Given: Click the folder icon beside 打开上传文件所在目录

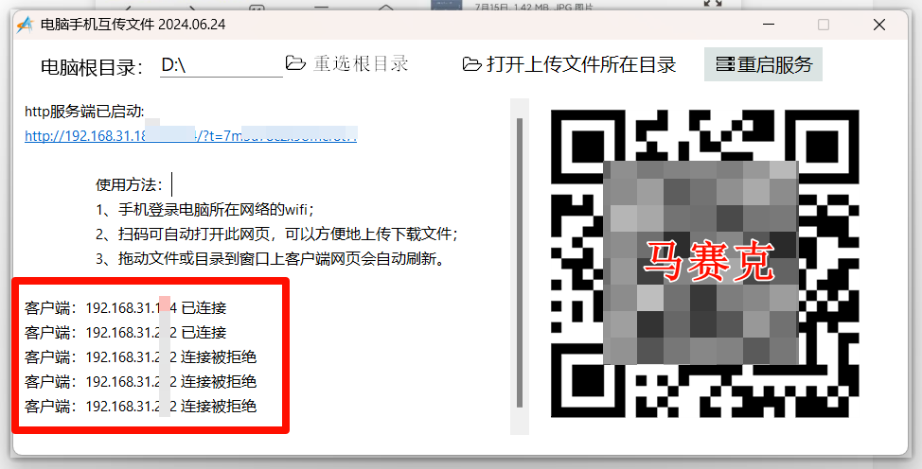Looking at the screenshot, I should (x=471, y=63).
